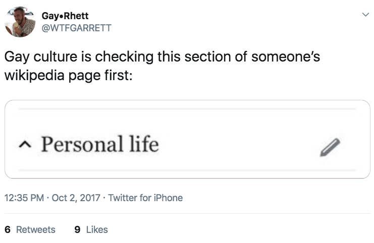374x243 pixels.
Task: Open the 12:35 PM timestamp link
Action: [x=24, y=198]
